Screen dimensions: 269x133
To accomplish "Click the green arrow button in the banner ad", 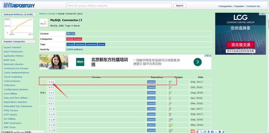I will (x=197, y=62).
